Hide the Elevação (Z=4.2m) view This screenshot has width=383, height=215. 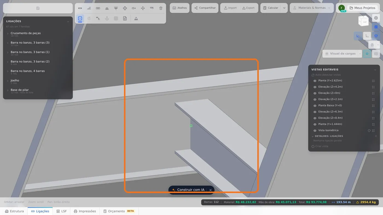(x=315, y=87)
